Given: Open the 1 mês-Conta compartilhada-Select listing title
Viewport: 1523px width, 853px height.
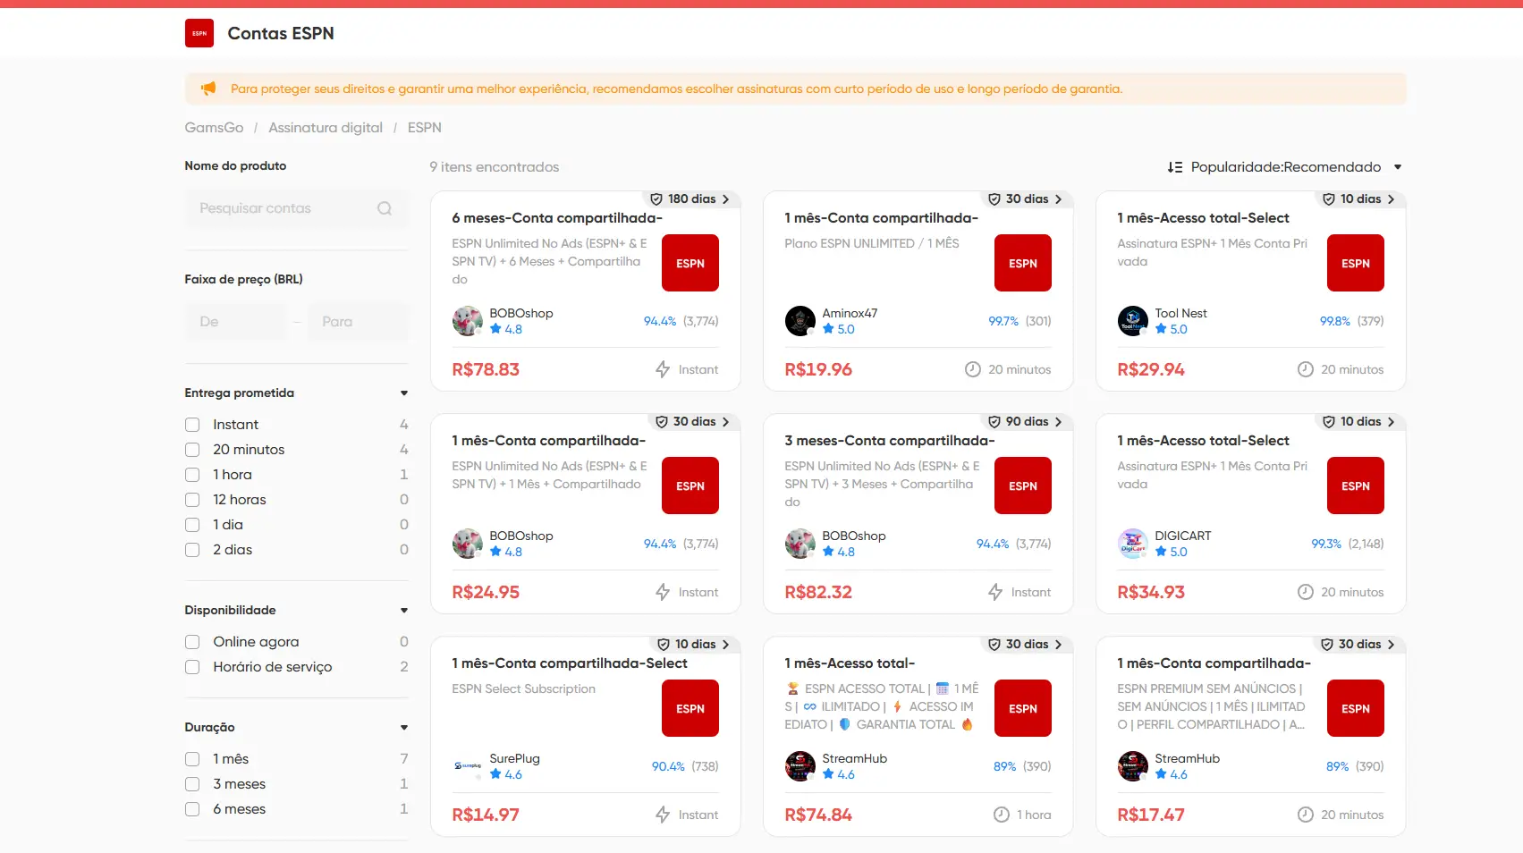Looking at the screenshot, I should [x=570, y=663].
